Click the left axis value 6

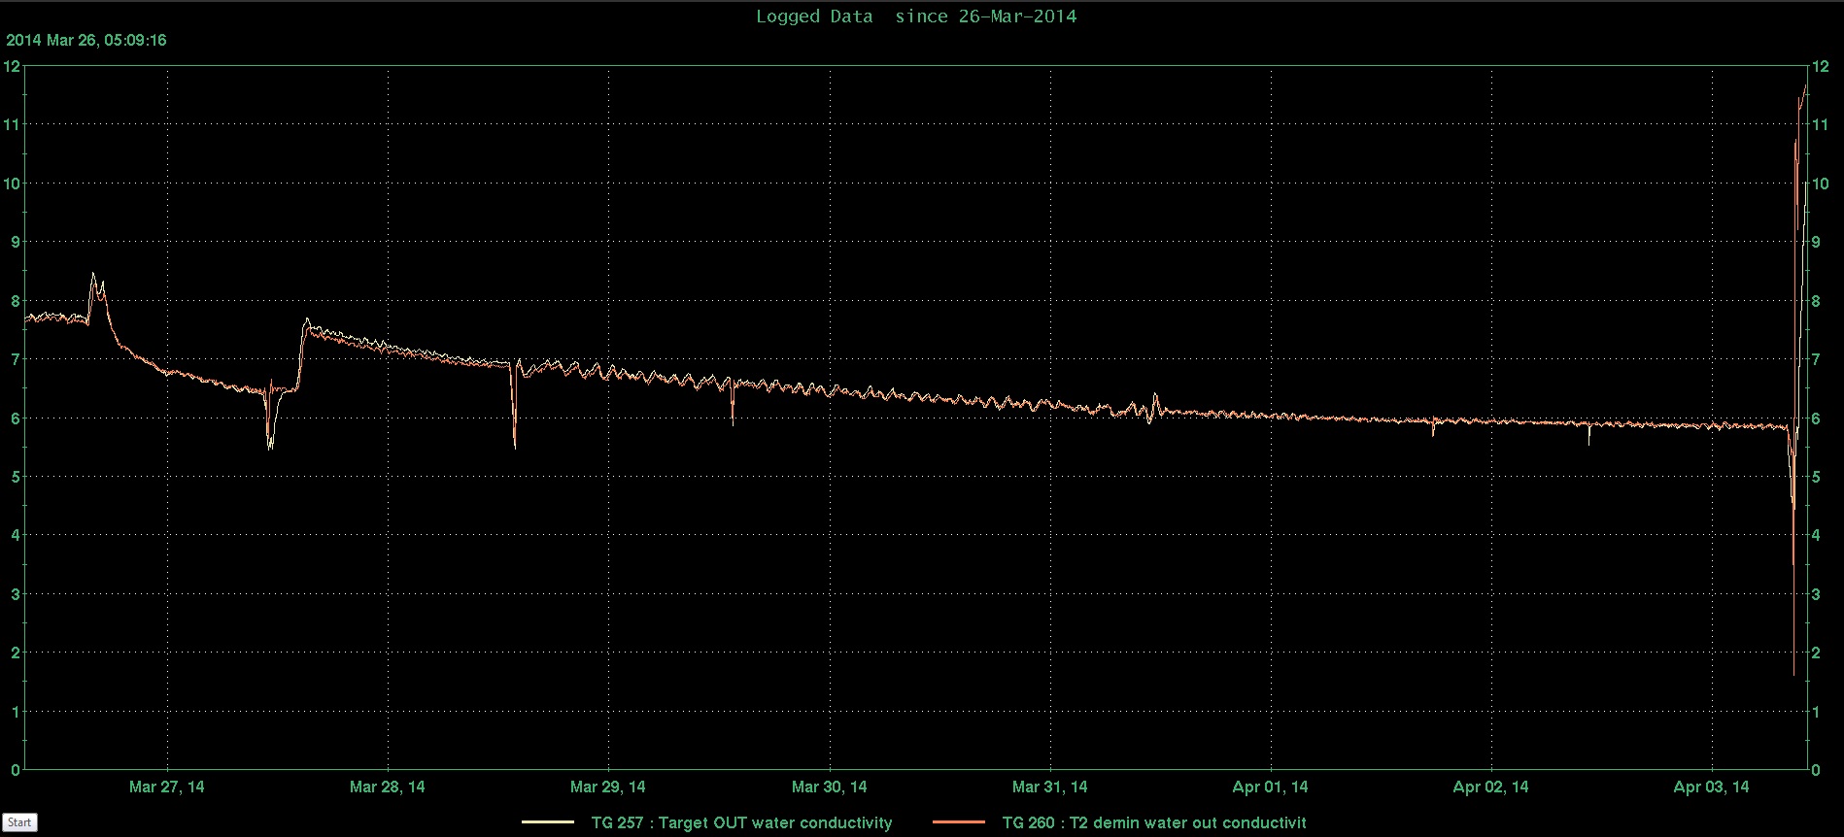[x=16, y=418]
